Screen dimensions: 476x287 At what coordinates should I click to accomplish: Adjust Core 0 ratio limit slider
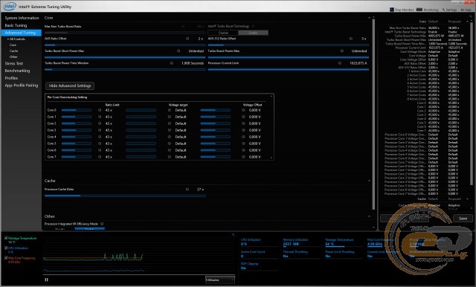click(76, 110)
